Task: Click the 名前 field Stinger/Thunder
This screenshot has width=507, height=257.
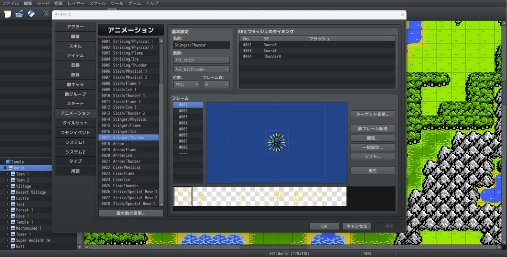Action: pos(202,45)
